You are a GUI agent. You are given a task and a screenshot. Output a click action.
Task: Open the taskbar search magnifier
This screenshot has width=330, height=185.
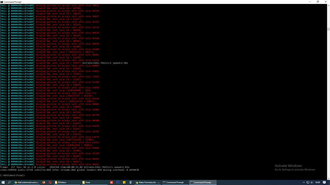(x=9, y=182)
